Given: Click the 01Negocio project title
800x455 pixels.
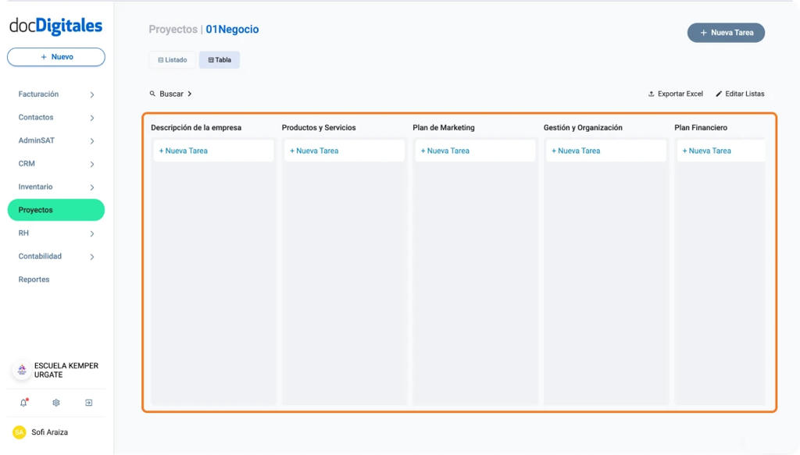Looking at the screenshot, I should point(232,29).
